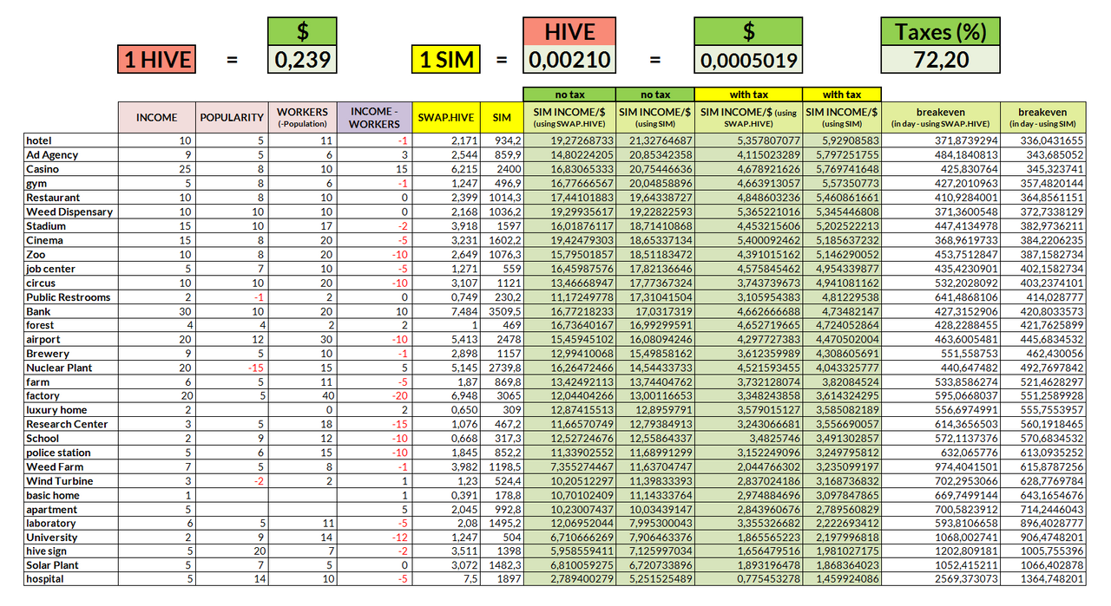
Task: Select hospital's SIM price cell 1897
Action: (x=502, y=578)
